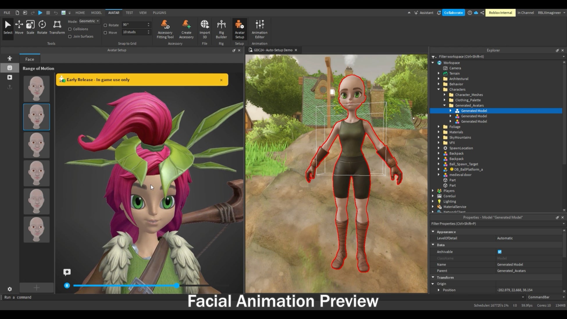The height and width of the screenshot is (319, 567).
Task: Click the Collaborate button
Action: [453, 13]
